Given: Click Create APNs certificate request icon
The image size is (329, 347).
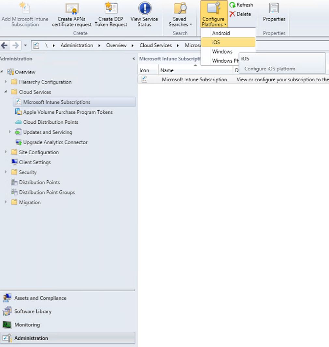Looking at the screenshot, I should (x=72, y=8).
